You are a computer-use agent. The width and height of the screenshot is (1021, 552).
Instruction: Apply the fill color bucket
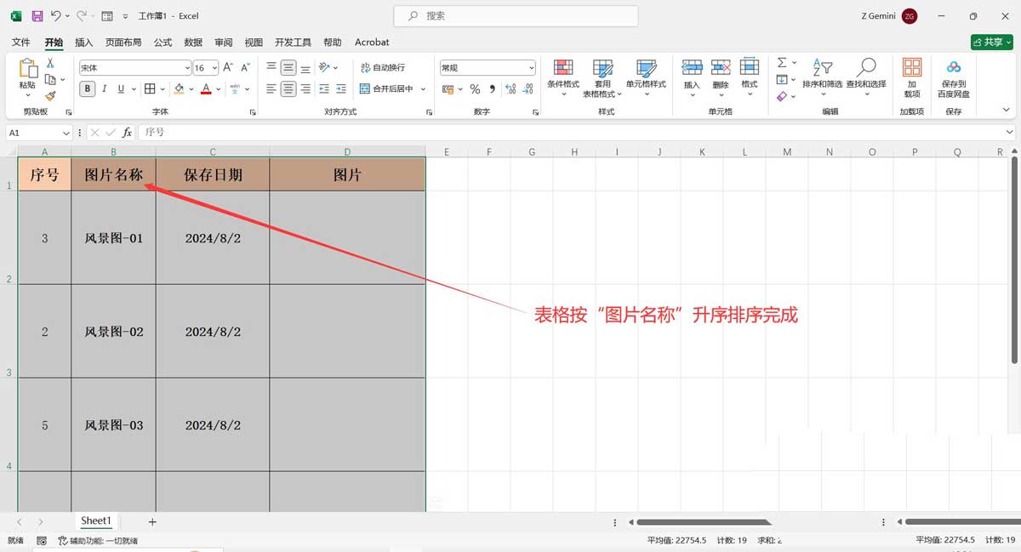(x=179, y=88)
